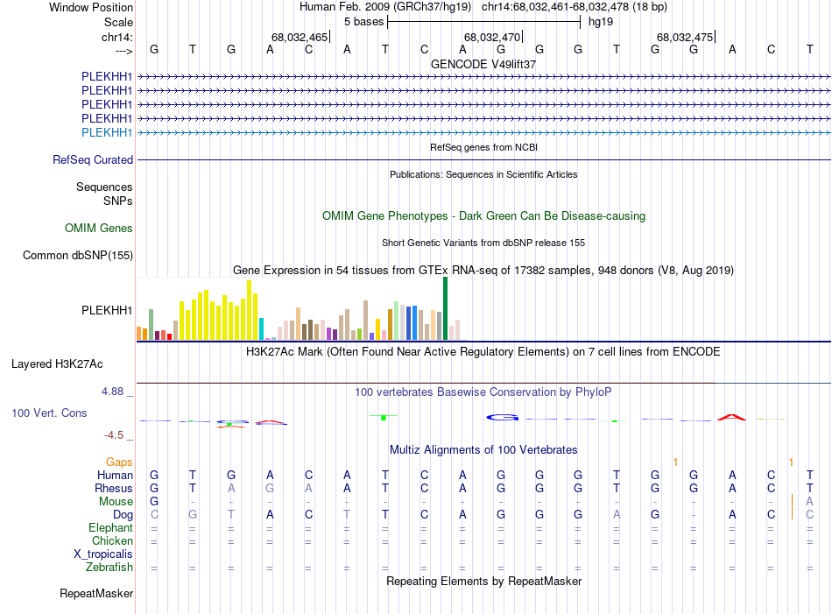Click the 68,032,470 position marker on ruler

(493, 37)
